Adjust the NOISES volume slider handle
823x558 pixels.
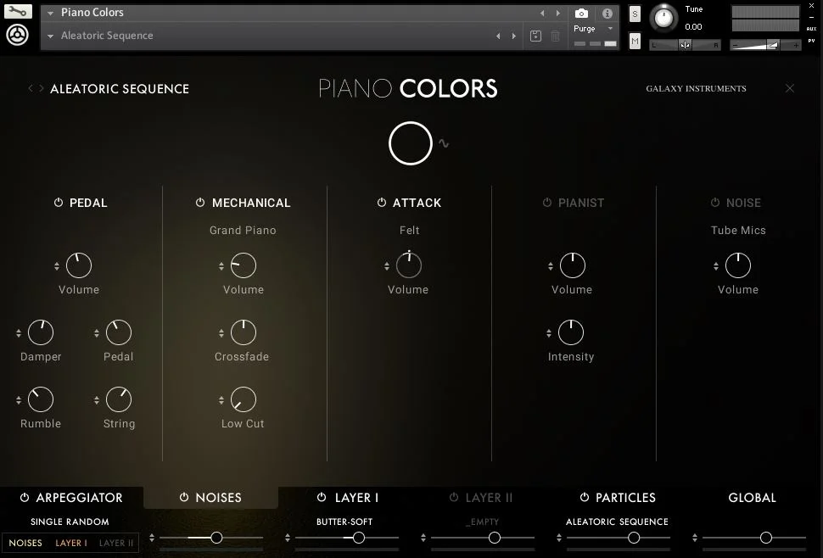(216, 538)
